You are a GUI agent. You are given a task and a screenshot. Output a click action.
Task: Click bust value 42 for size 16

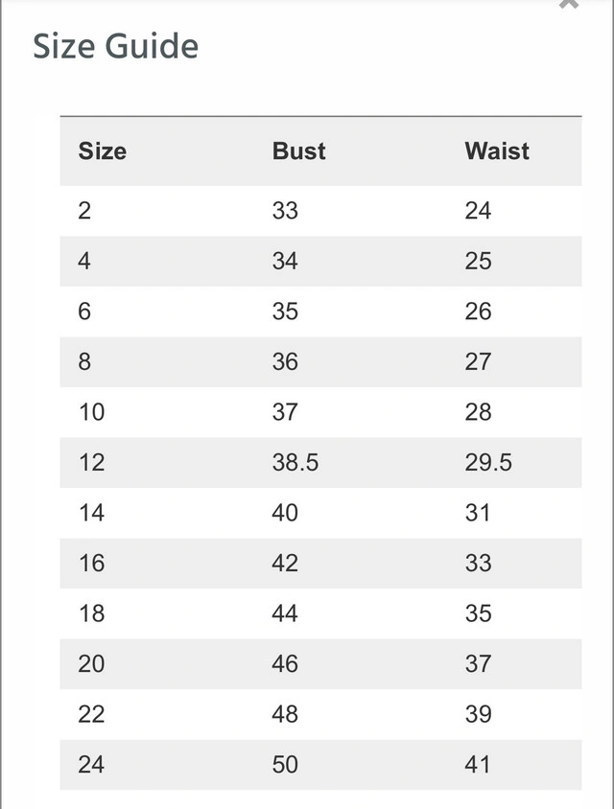[x=285, y=563]
